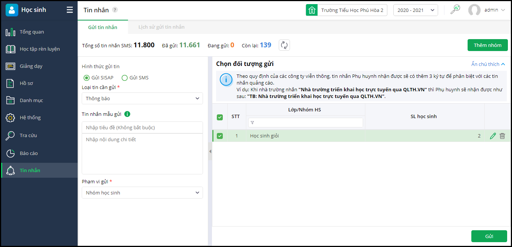Click the Tin nhắn bell icon
This screenshot has height=247, width=512.
[x=10, y=170]
